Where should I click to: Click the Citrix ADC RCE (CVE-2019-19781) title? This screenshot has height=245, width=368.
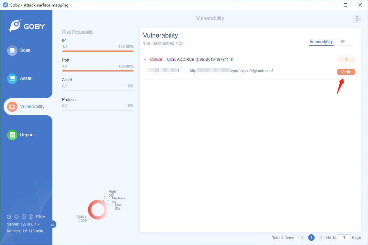(x=197, y=60)
